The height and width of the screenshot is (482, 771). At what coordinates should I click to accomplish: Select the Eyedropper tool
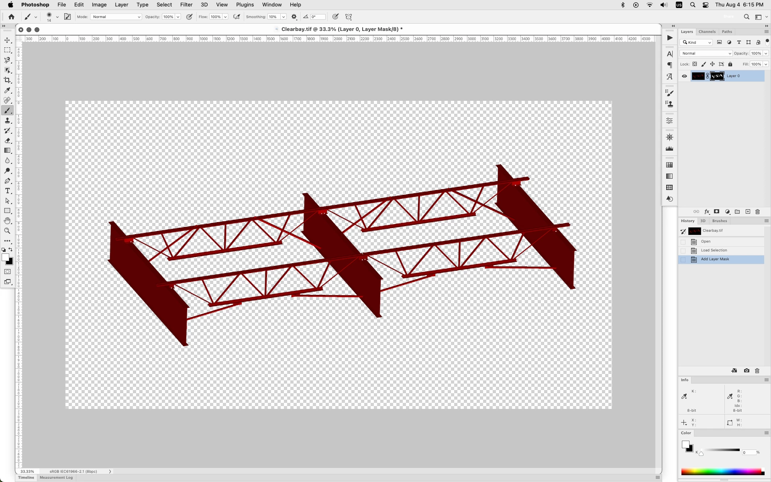pyautogui.click(x=7, y=90)
